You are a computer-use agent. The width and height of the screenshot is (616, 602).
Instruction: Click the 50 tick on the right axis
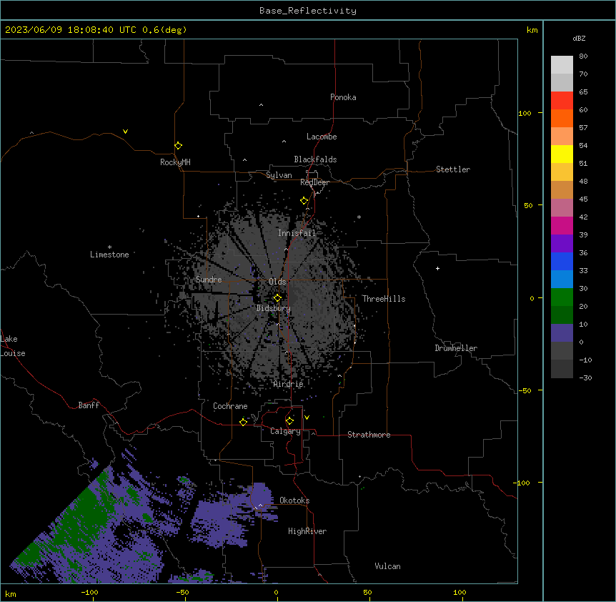[528, 205]
